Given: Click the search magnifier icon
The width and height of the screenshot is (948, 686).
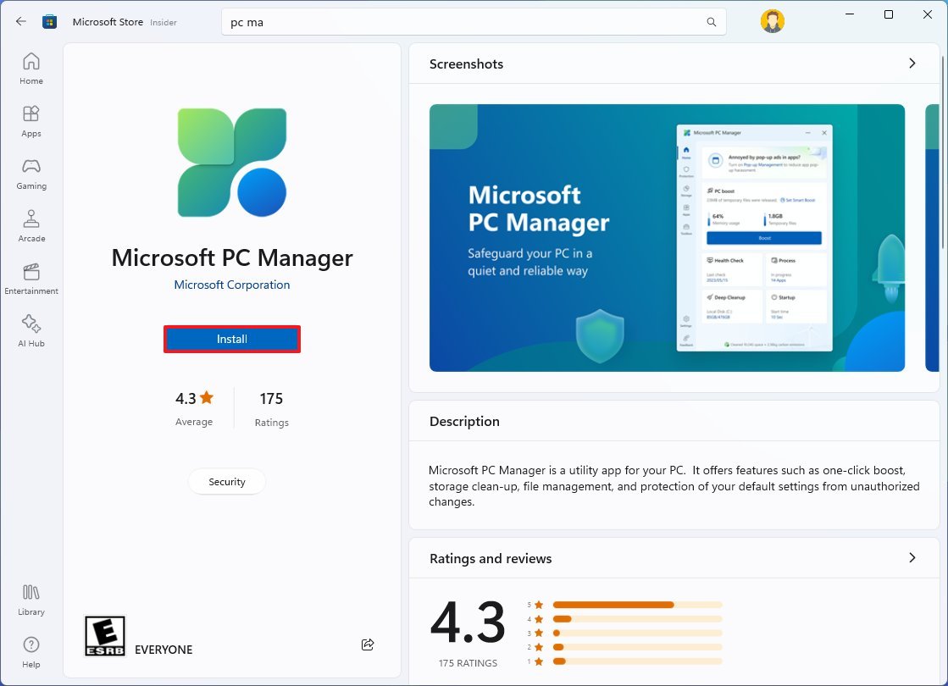Looking at the screenshot, I should pyautogui.click(x=712, y=22).
